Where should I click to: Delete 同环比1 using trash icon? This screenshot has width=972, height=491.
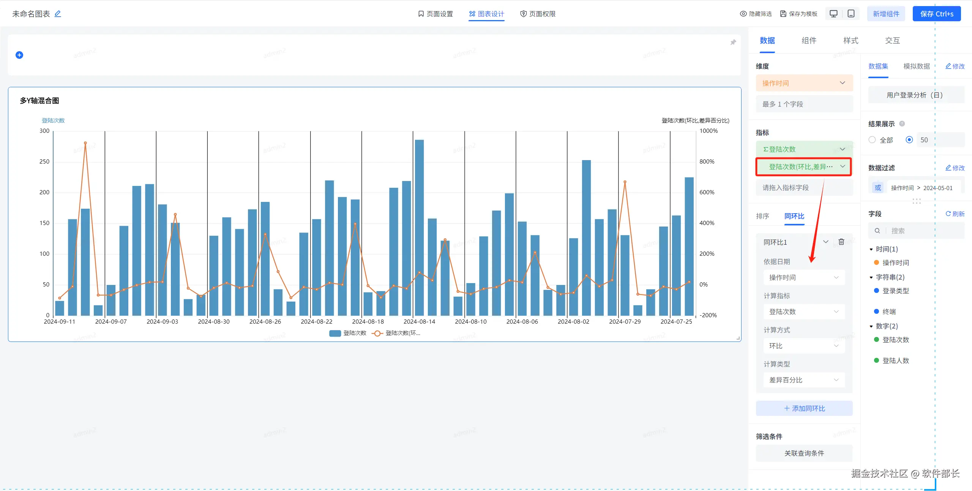tap(841, 242)
